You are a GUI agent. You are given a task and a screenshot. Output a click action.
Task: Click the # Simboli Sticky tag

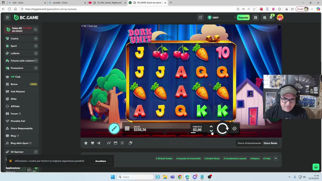tap(212, 158)
